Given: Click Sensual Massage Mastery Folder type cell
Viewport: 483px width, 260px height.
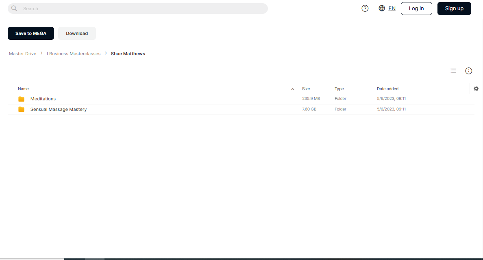Looking at the screenshot, I should [340, 109].
